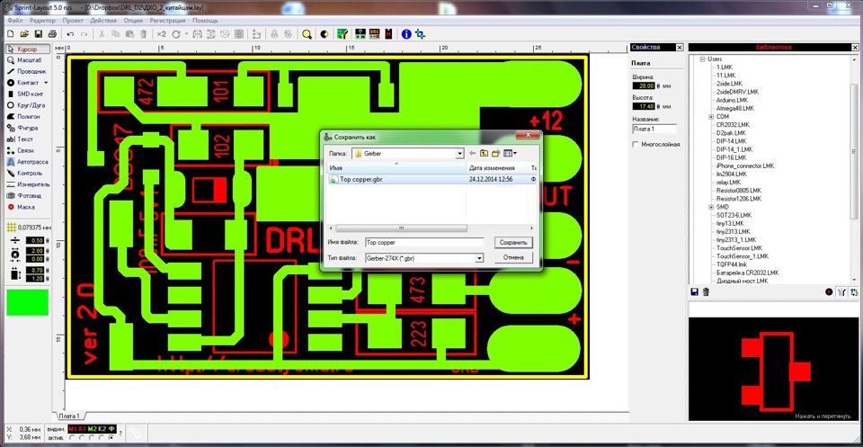Open the Тип файла Gerber-274X dropdown
Image resolution: width=863 pixels, height=447 pixels.
[x=479, y=258]
